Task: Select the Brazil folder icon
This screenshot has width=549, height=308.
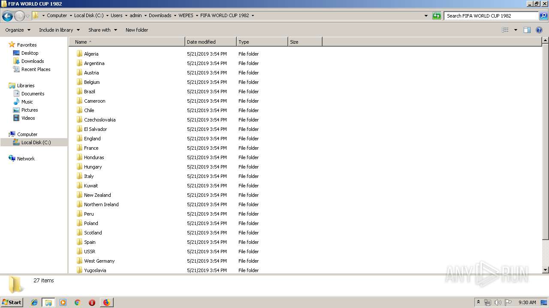Action: click(x=79, y=91)
